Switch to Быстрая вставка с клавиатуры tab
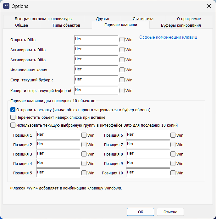This screenshot has height=219, width=216. 43,19
